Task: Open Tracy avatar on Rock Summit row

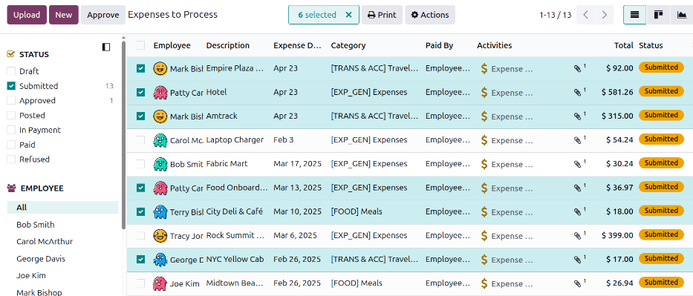Action: pyautogui.click(x=160, y=236)
